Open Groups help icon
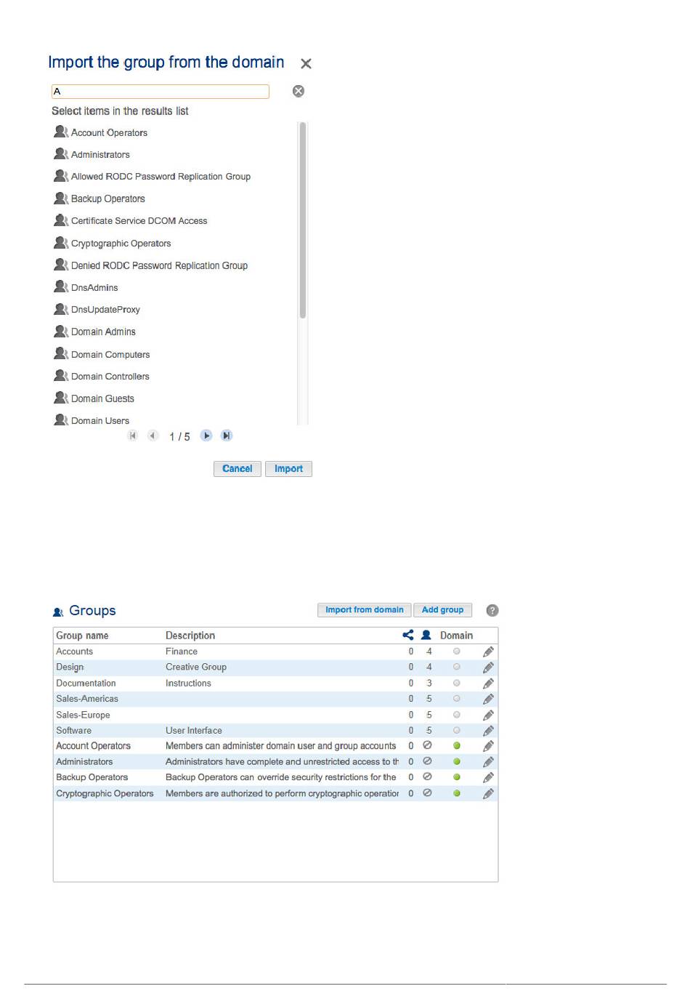This screenshot has width=690, height=1002. click(492, 611)
